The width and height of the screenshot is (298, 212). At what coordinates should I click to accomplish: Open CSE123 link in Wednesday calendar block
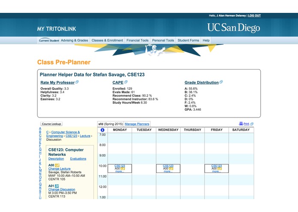[x=168, y=166]
